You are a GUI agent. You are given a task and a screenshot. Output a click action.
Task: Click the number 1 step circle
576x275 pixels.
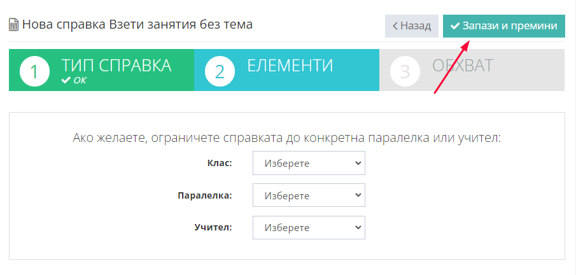[34, 71]
